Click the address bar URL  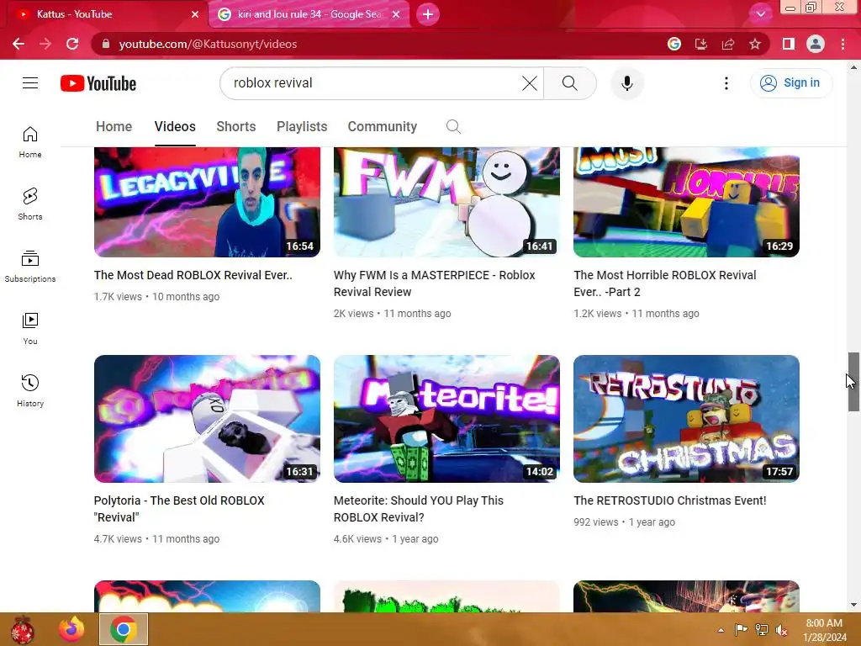(208, 44)
